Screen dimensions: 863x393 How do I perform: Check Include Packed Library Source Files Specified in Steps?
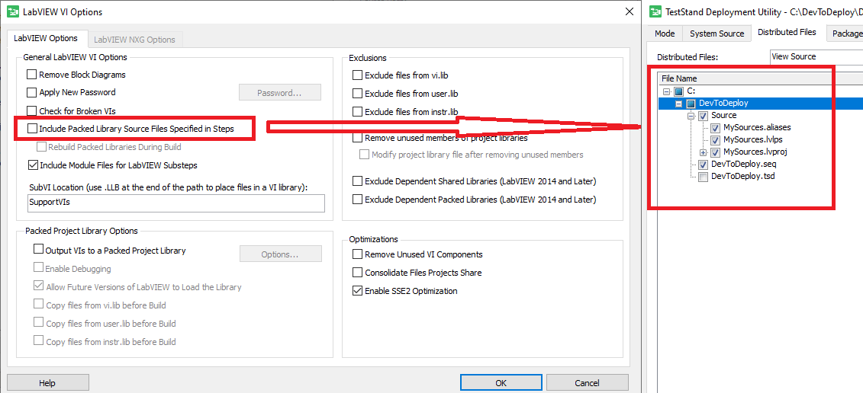(33, 129)
